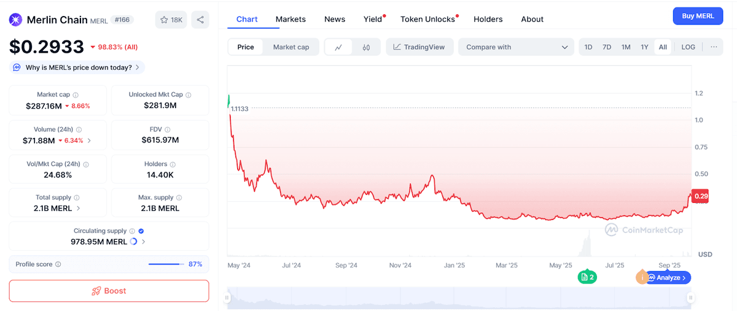The height and width of the screenshot is (311, 737).
Task: Open the Compare with dropdown
Action: (x=516, y=47)
